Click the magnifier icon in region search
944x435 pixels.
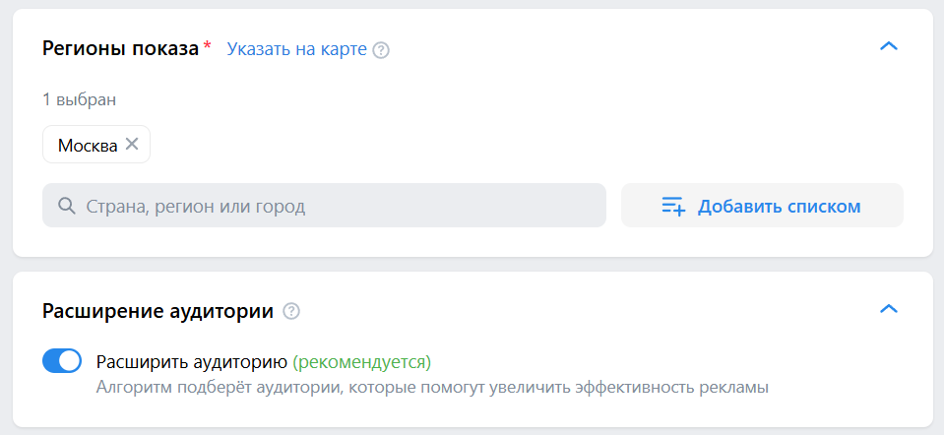(67, 207)
